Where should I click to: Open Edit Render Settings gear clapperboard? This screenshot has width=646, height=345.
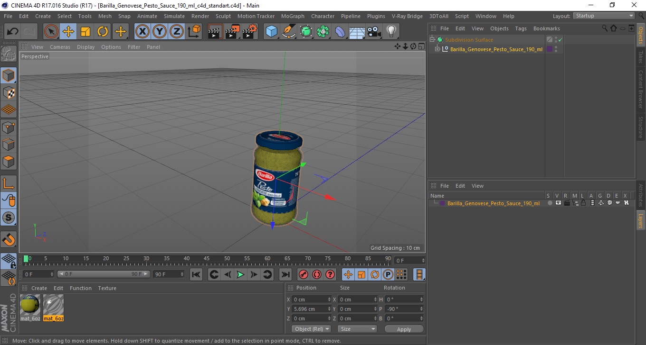249,32
